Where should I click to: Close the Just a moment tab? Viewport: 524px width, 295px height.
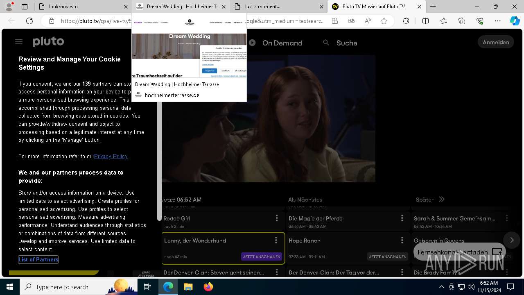322,7
